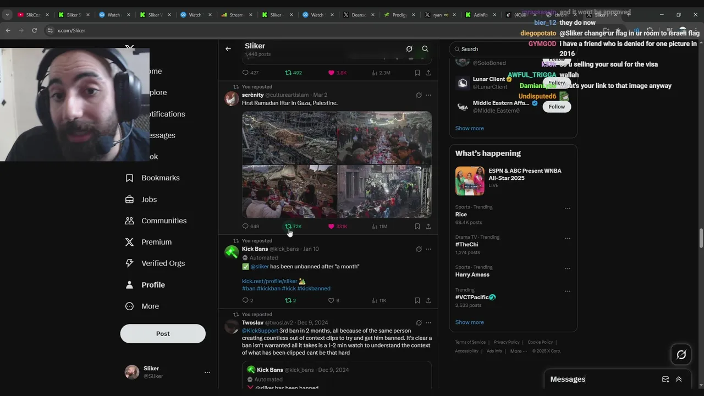Viewport: 704px width, 396px height.
Task: Click the #kickban hashtag
Action: click(268, 288)
